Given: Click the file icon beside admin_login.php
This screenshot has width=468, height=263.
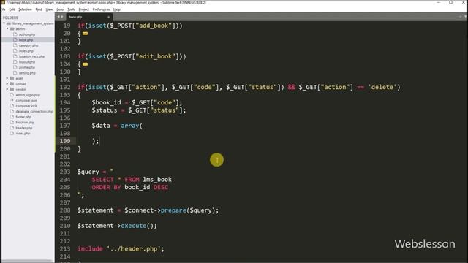Looking at the screenshot, I should [12, 95].
